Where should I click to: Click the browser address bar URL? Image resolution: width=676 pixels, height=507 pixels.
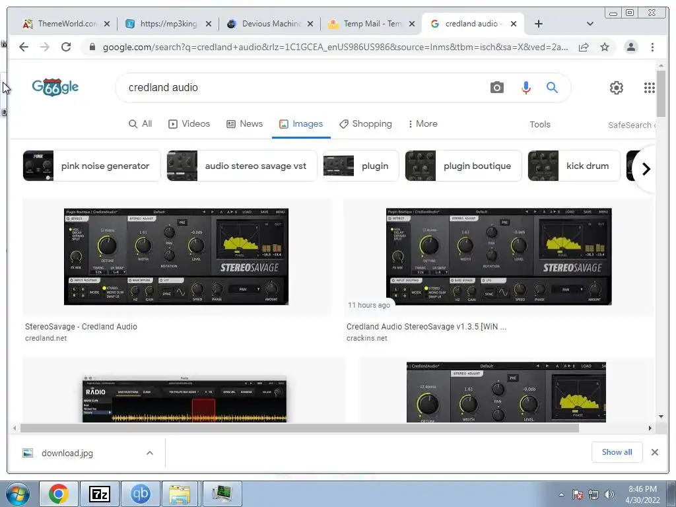(335, 47)
